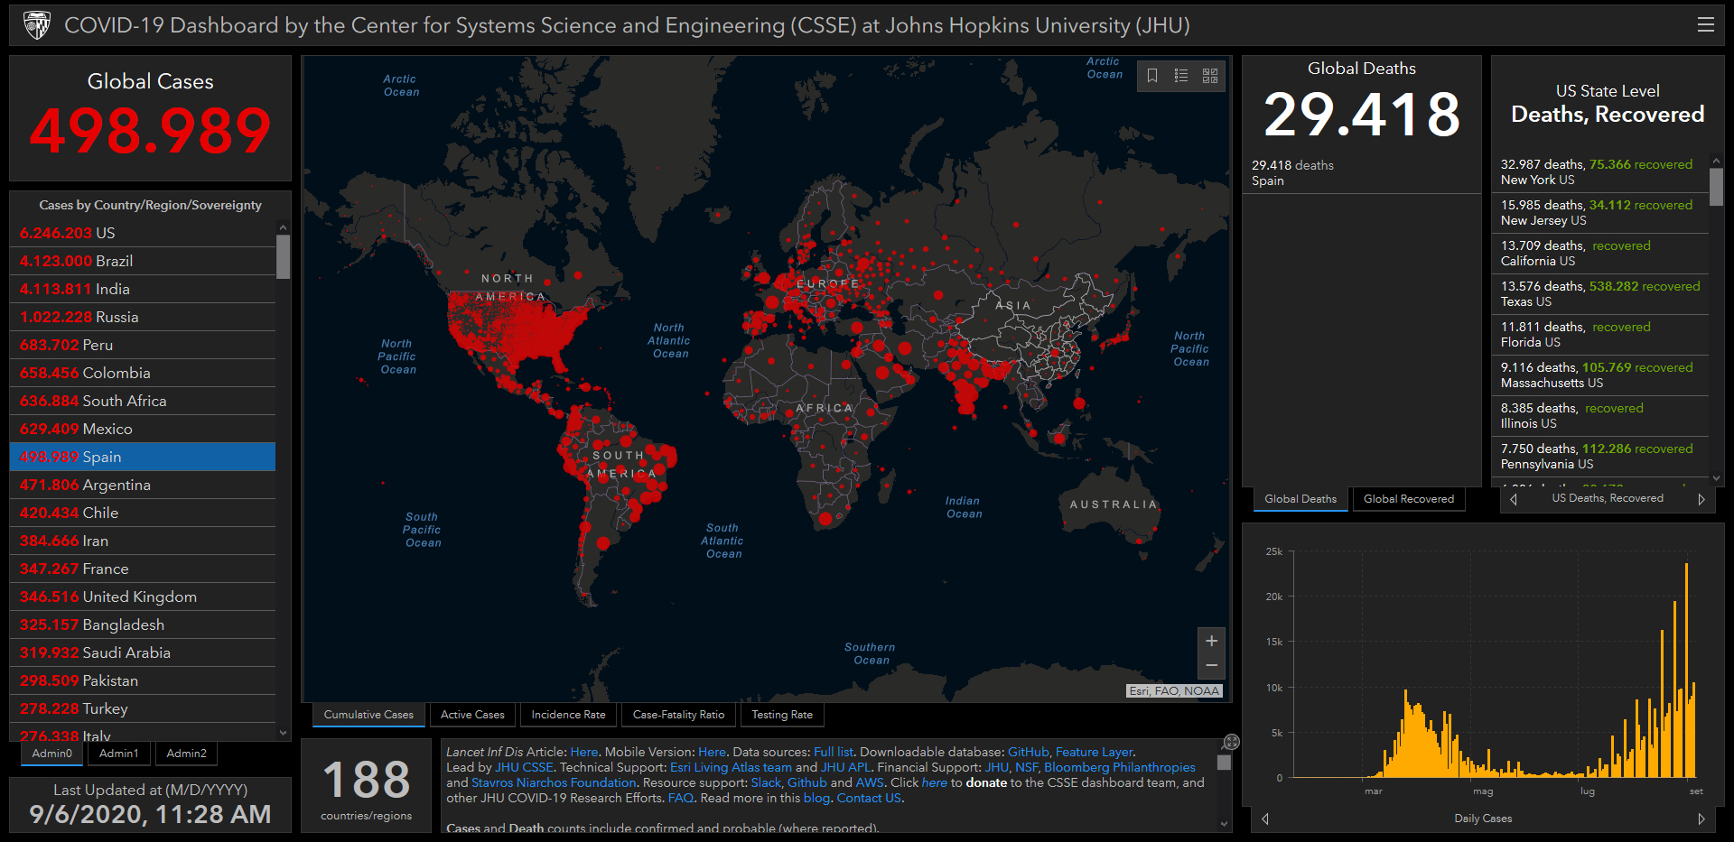Viewport: 1734px width, 842px height.
Task: Open the Bloomberg Philanthropies link
Action: tap(1120, 767)
